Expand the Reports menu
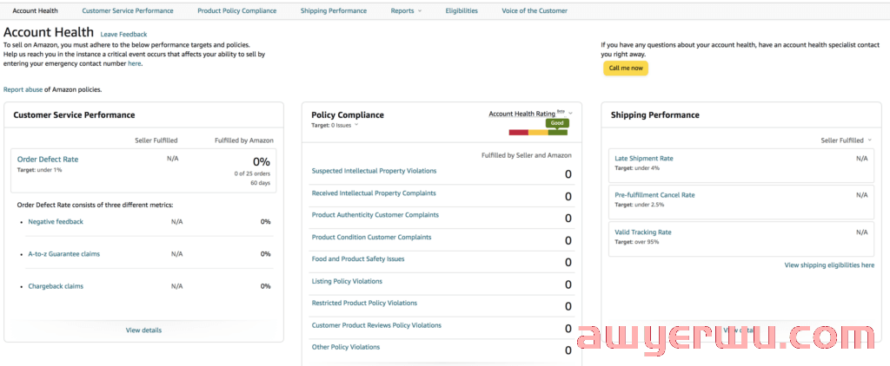 tap(407, 10)
